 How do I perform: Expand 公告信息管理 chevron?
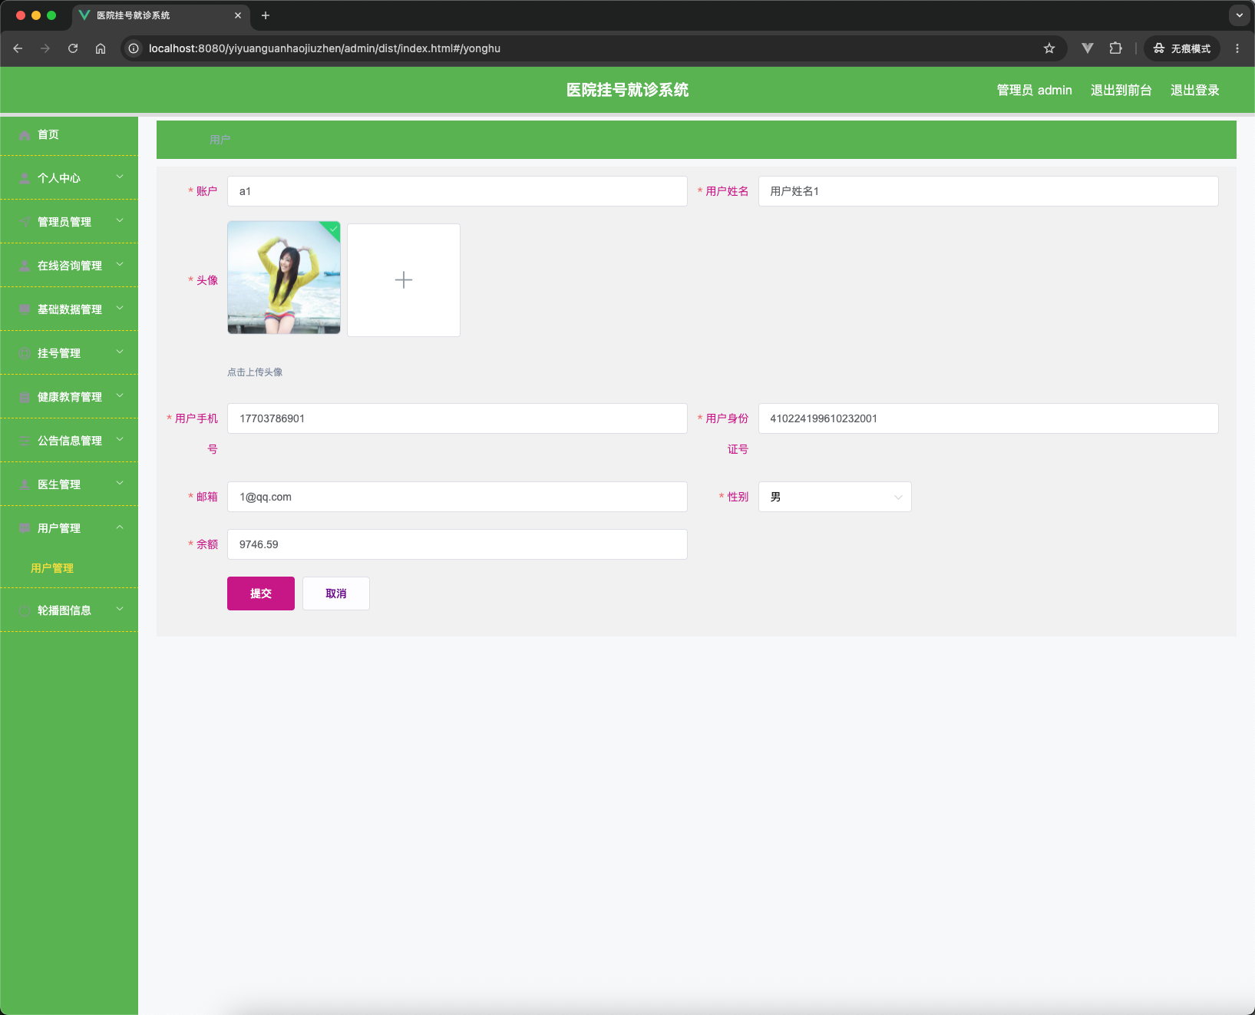tap(120, 439)
